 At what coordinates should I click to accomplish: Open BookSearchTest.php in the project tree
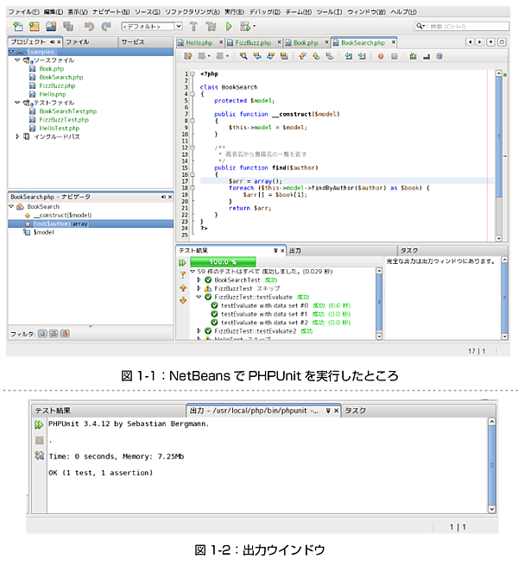pos(67,111)
